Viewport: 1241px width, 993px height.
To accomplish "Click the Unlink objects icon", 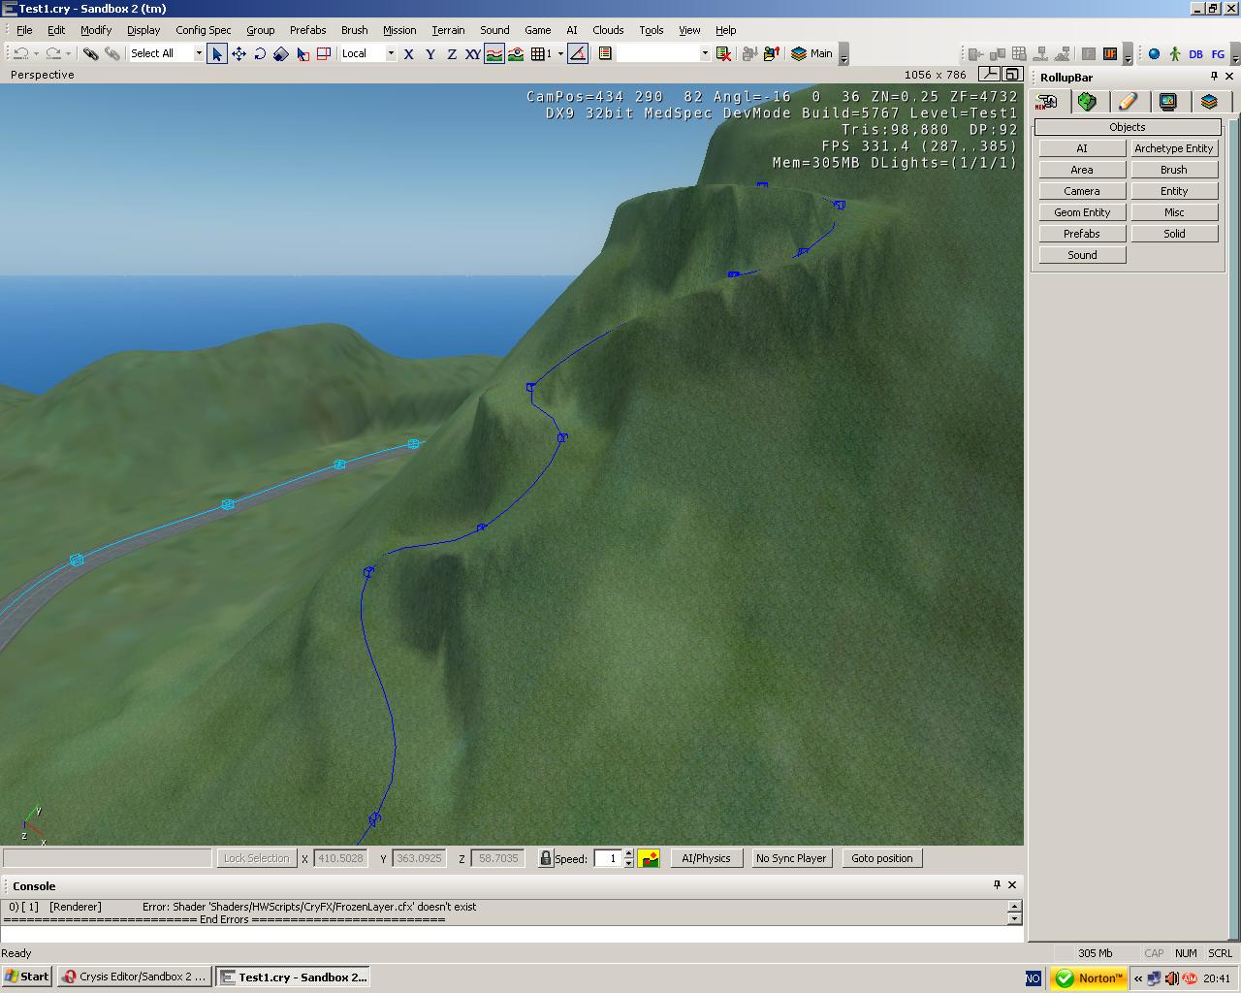I will coord(111,53).
